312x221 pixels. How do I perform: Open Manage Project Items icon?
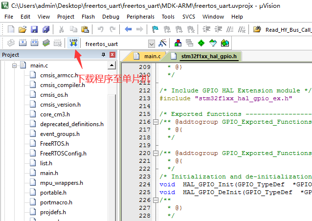click(x=178, y=43)
